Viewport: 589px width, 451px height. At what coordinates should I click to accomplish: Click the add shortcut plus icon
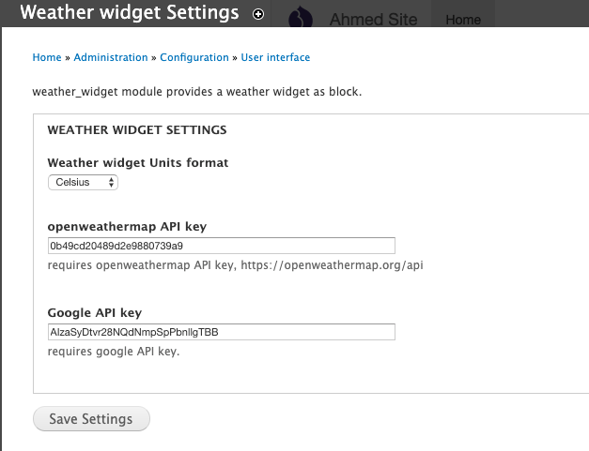click(258, 14)
